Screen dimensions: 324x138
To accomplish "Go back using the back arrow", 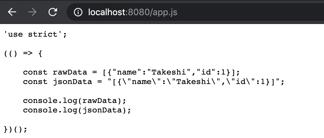I will 12,12.
